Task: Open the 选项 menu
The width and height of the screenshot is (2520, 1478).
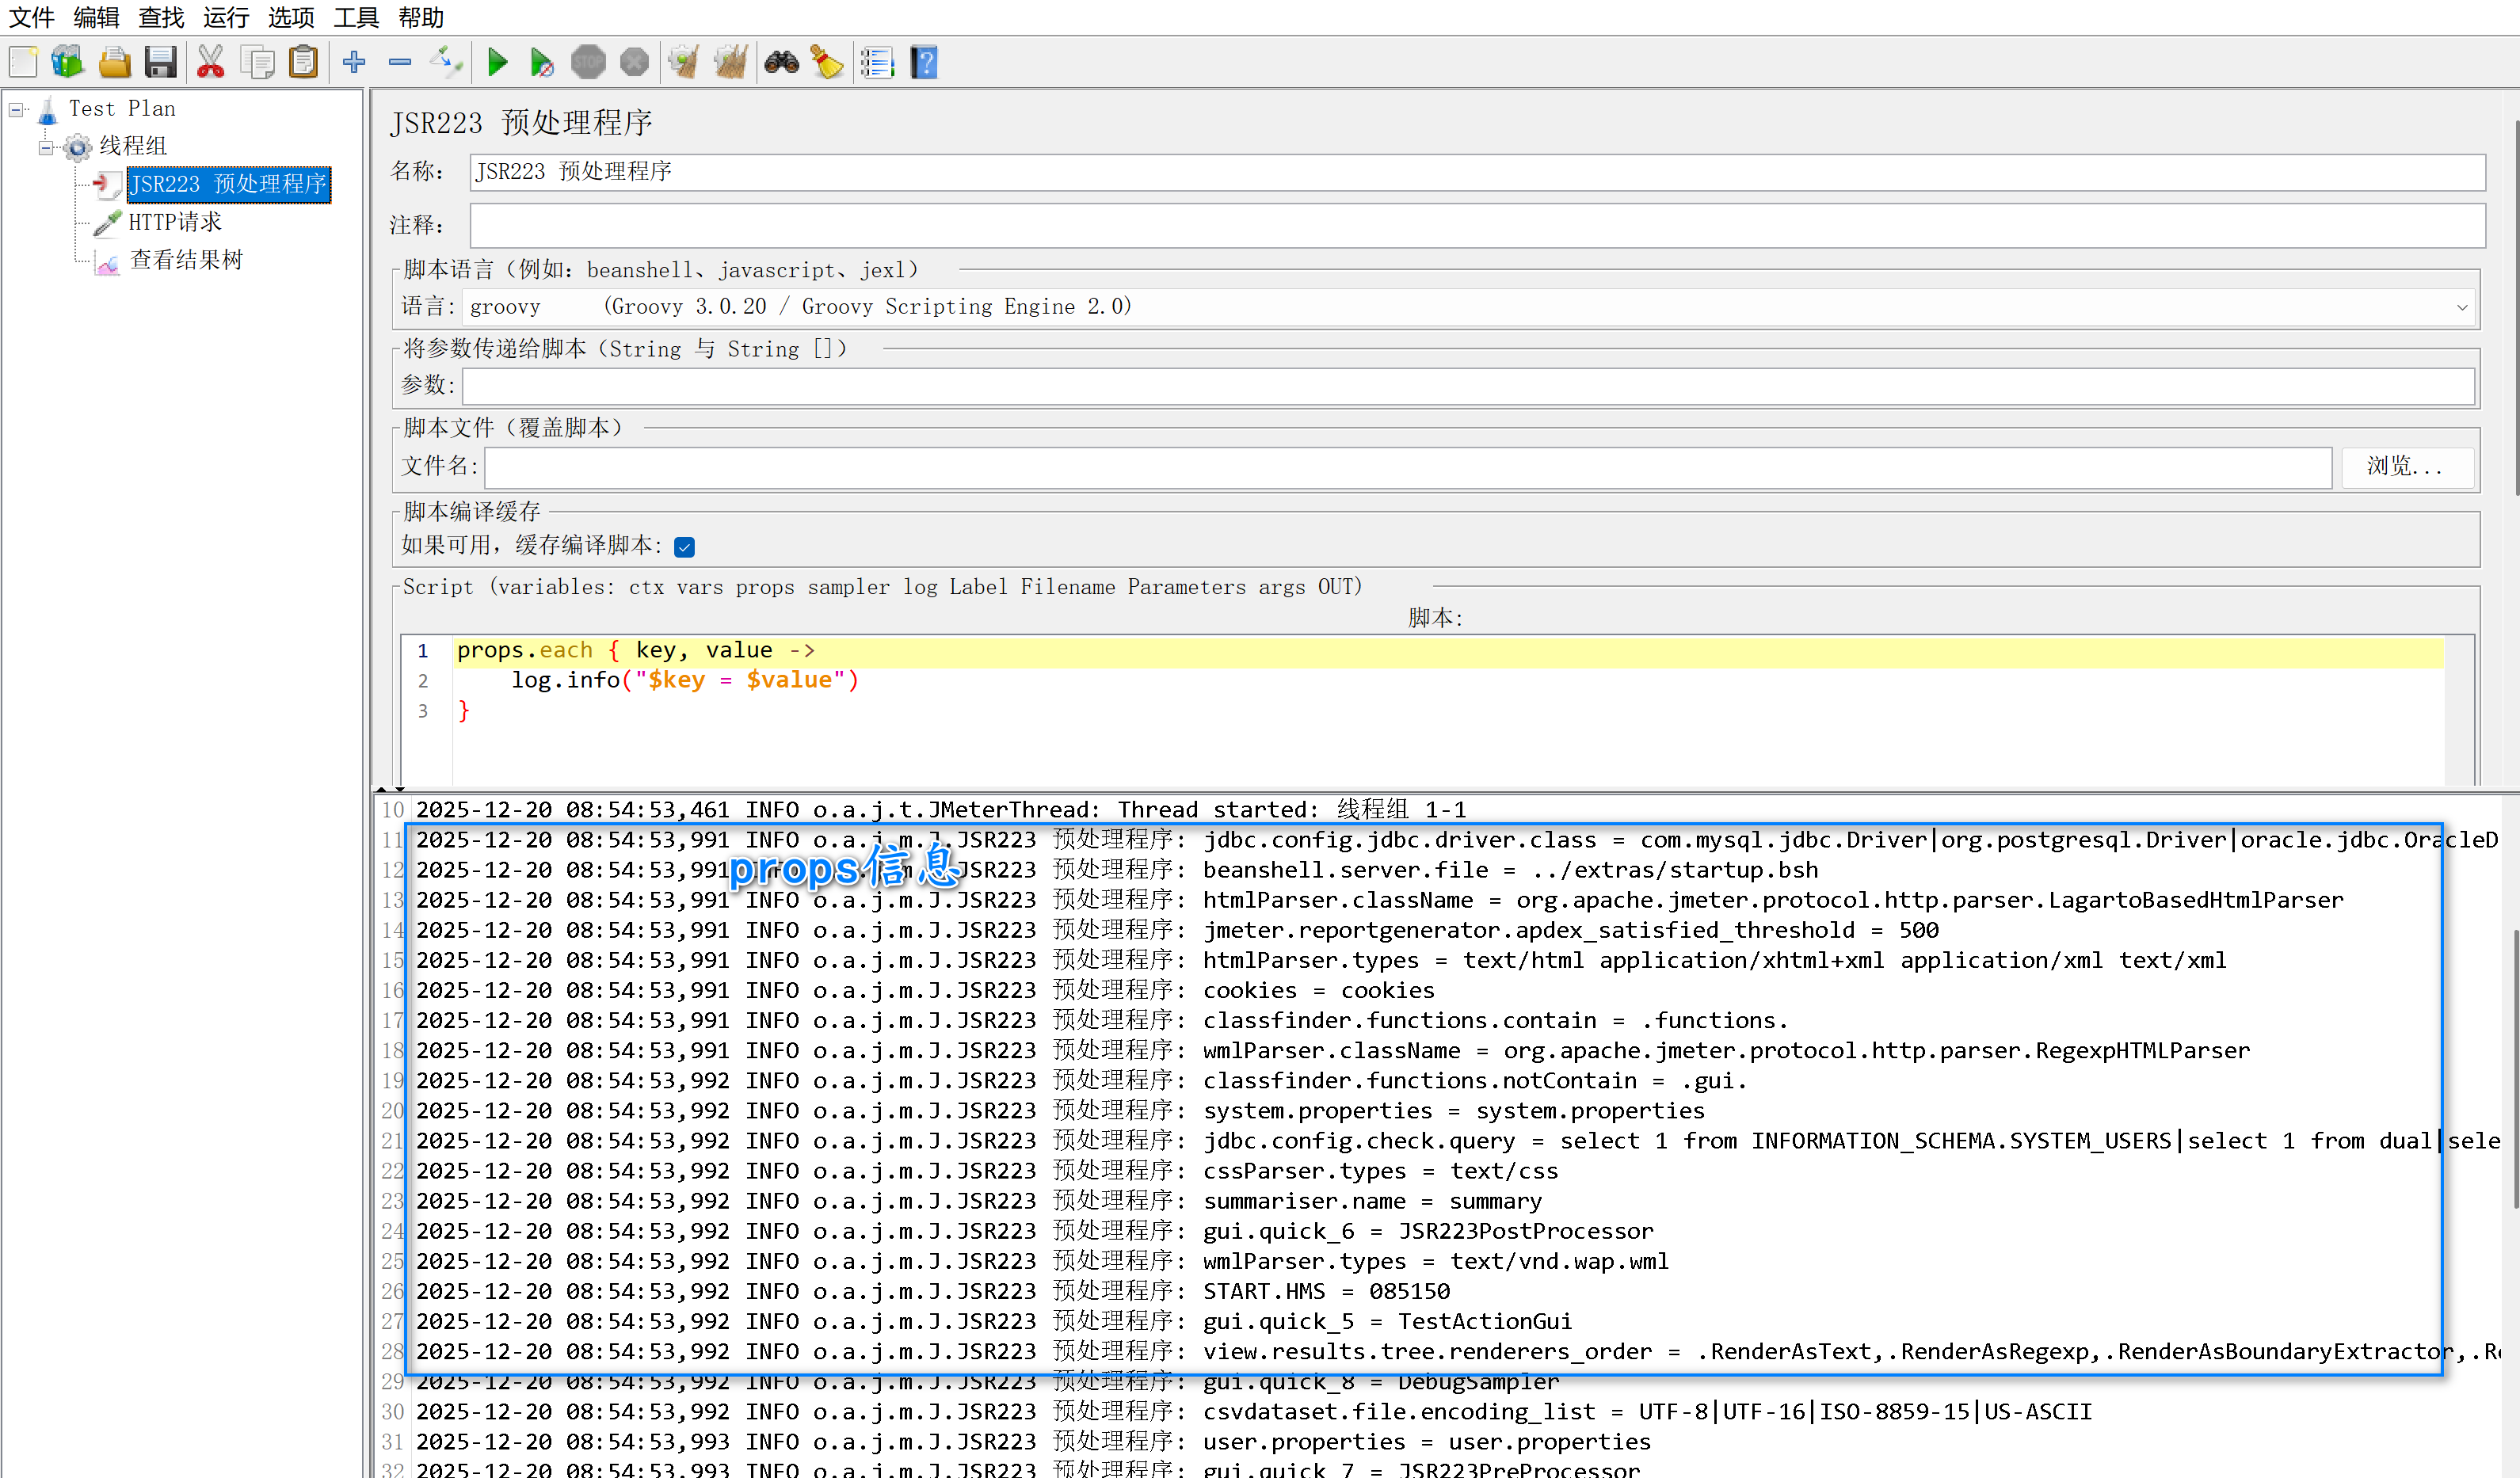Action: click(x=290, y=17)
